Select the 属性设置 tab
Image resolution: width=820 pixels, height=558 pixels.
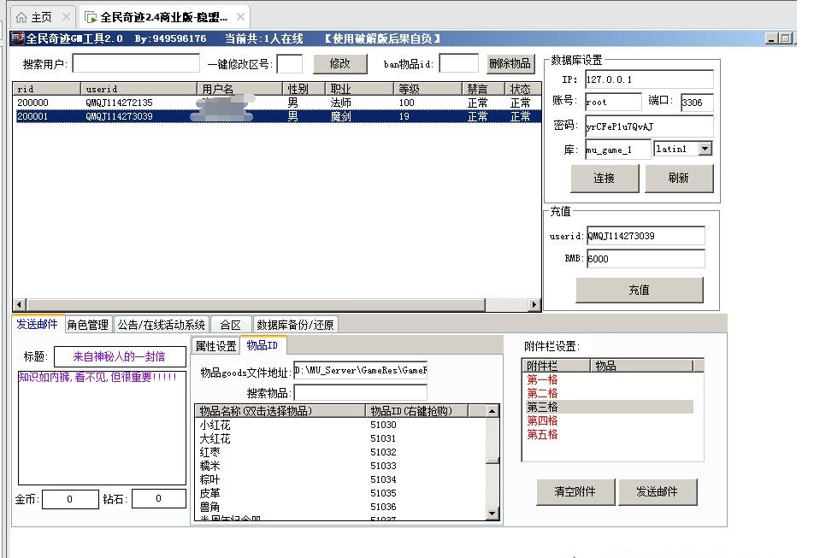215,346
